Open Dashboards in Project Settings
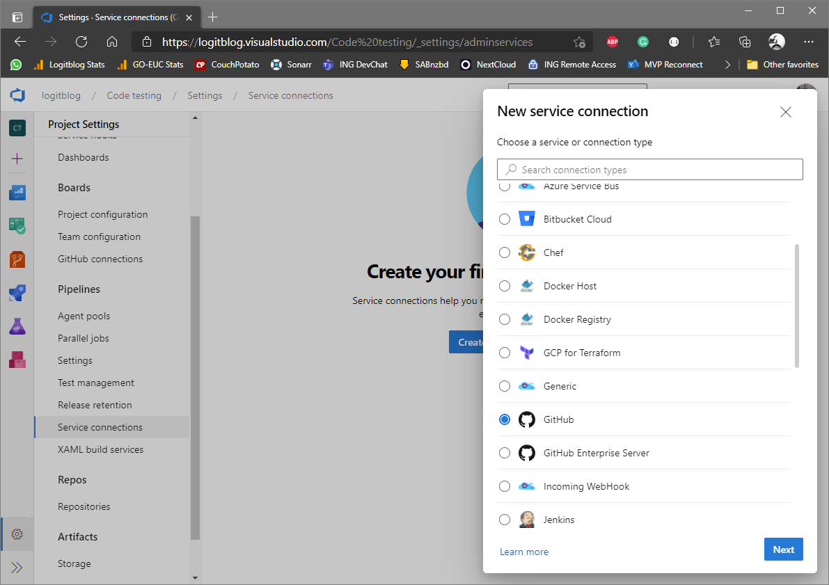Screen dimensions: 829x585 pyautogui.click(x=84, y=157)
